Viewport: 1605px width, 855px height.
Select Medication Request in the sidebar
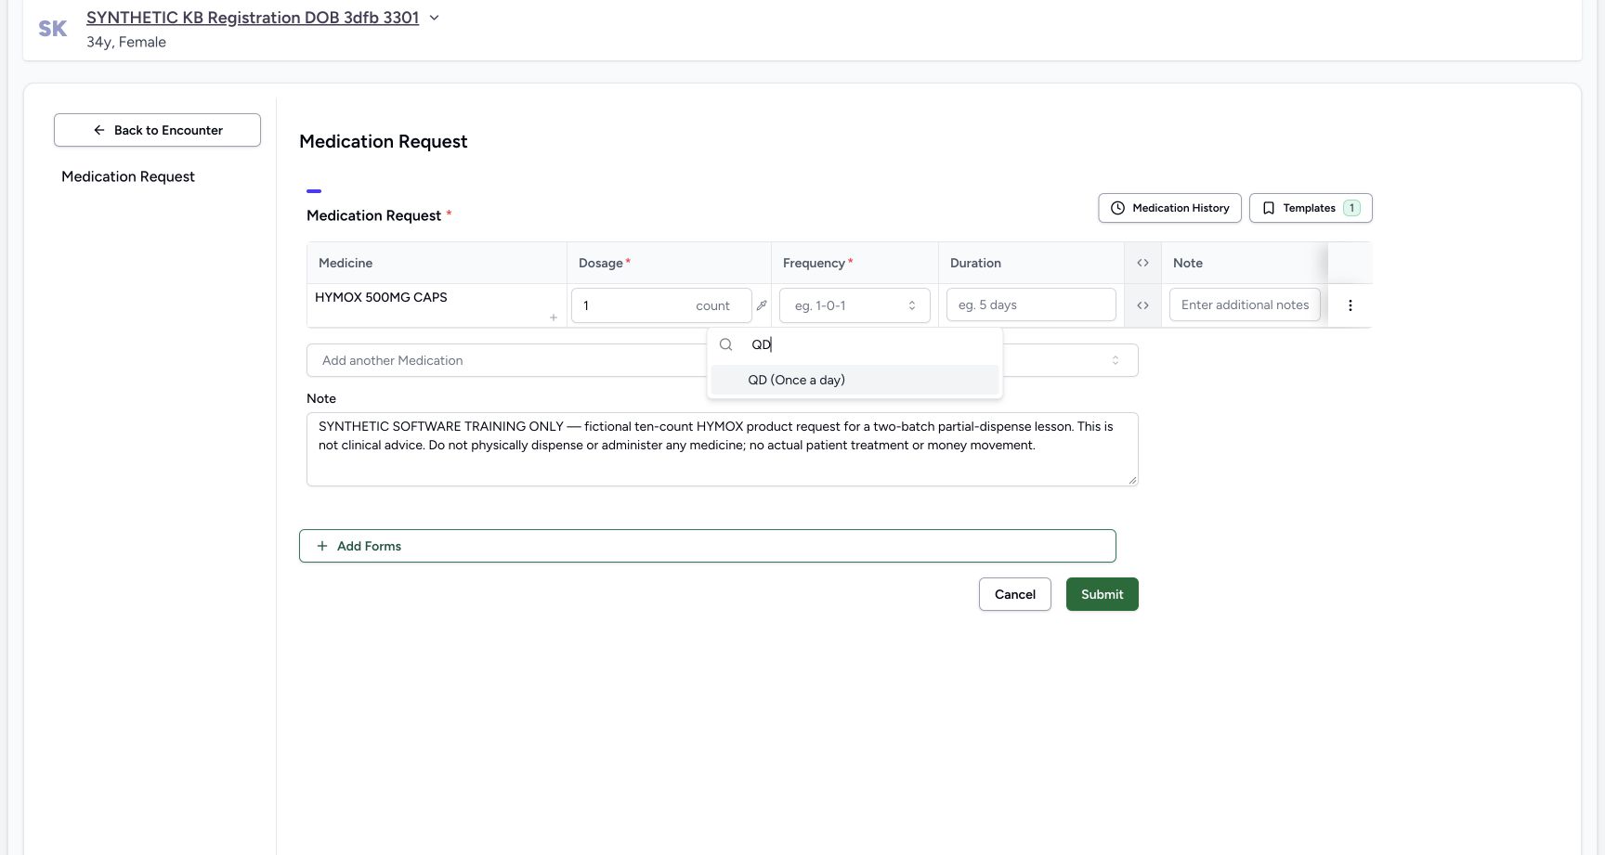pyautogui.click(x=128, y=176)
